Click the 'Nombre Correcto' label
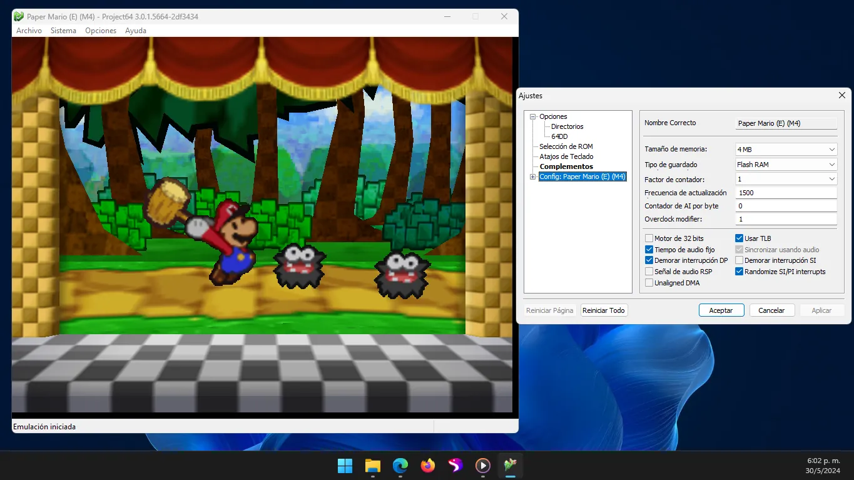The height and width of the screenshot is (480, 854). point(670,123)
